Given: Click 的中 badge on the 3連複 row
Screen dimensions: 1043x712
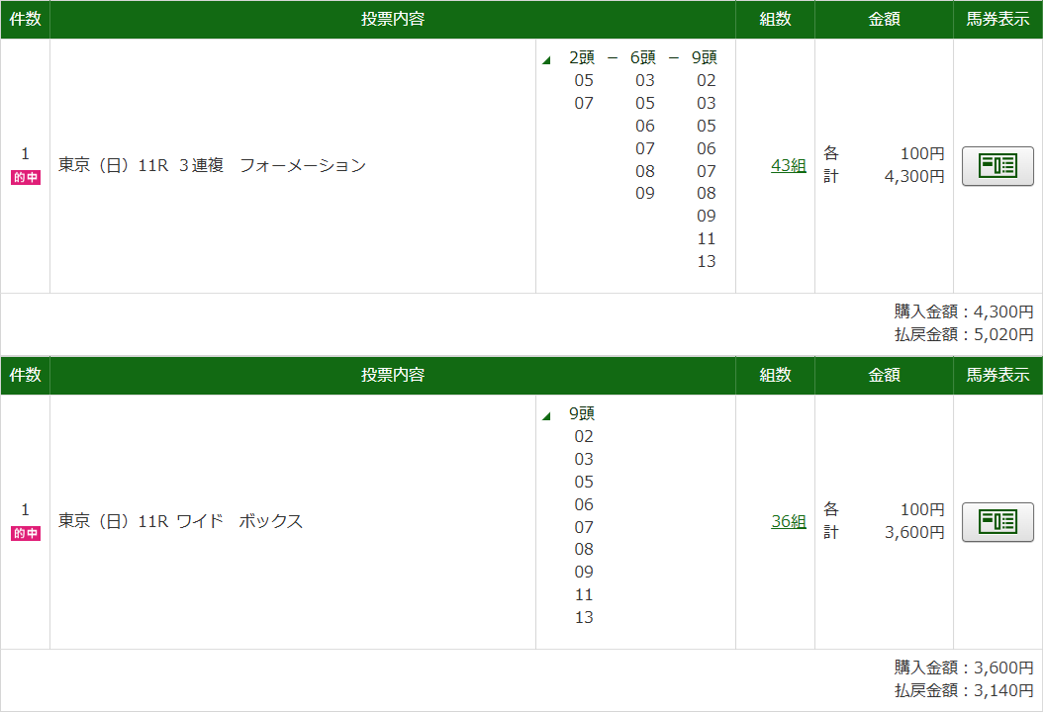Looking at the screenshot, I should tap(26, 178).
